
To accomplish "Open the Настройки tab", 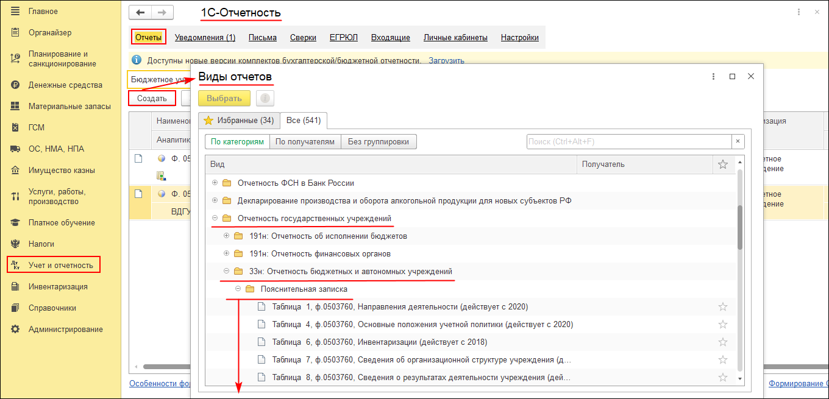I will [x=520, y=38].
